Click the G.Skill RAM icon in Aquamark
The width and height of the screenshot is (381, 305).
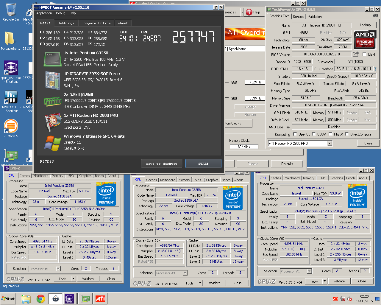53,102
